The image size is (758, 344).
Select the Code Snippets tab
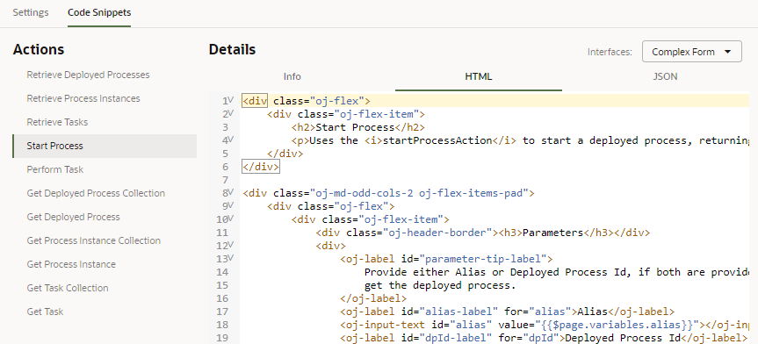pyautogui.click(x=99, y=12)
